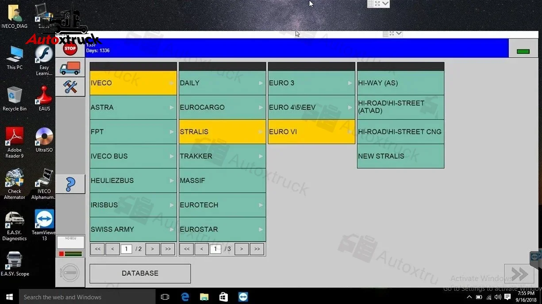542x304 pixels.
Task: Select IVECO Alphanum desktop icon
Action: [x=44, y=184]
